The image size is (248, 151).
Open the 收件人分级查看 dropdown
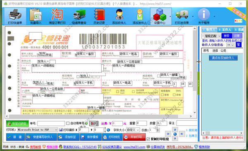[x=232, y=45]
